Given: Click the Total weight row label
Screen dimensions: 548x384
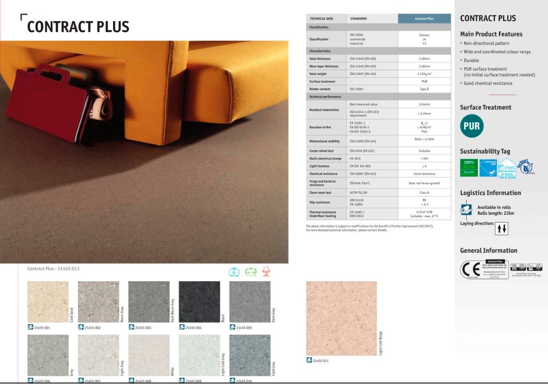Looking at the screenshot, I should click(318, 74).
